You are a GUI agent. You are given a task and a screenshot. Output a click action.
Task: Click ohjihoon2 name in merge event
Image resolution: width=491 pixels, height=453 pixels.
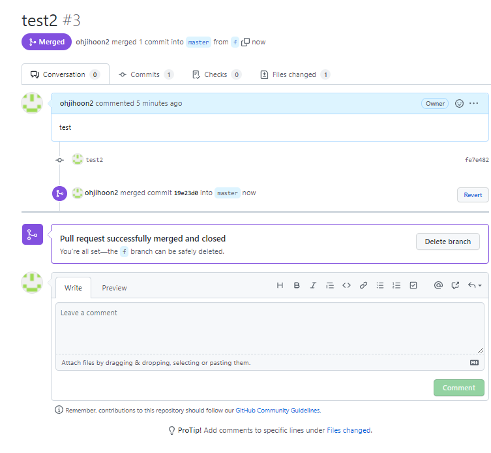pos(102,193)
